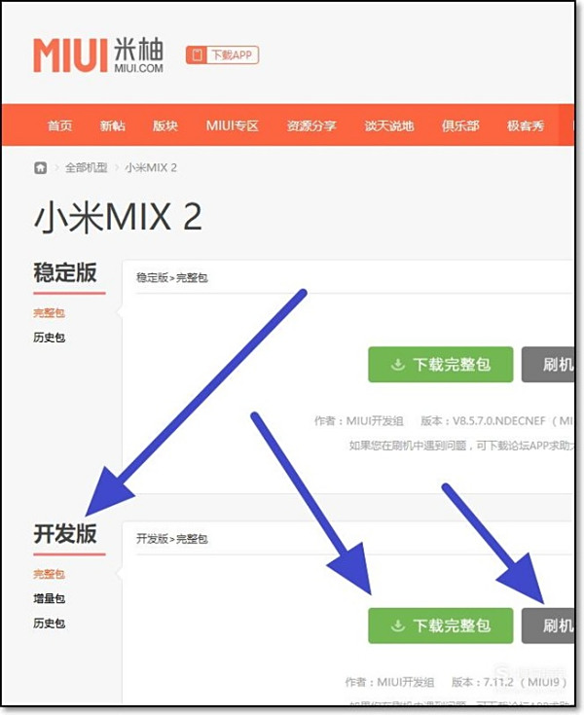Select 历史包 under 稳定版
584x715 pixels.
pyautogui.click(x=49, y=338)
